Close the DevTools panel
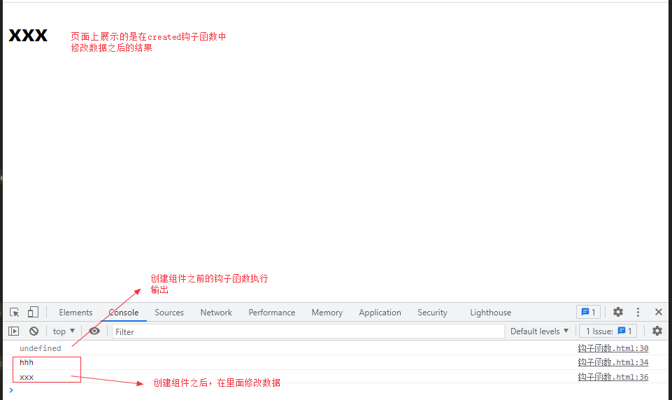This screenshot has height=400, width=672. [659, 312]
